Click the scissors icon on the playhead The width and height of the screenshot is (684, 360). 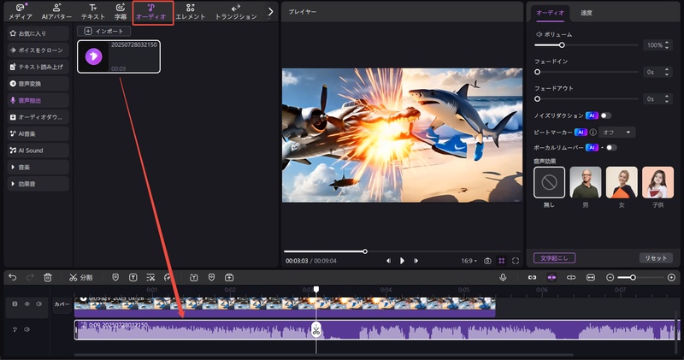point(316,330)
